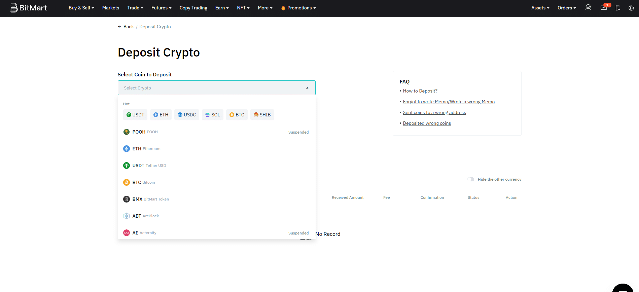Collapse the Select Crypto dropdown arrow
639x292 pixels.
point(307,88)
